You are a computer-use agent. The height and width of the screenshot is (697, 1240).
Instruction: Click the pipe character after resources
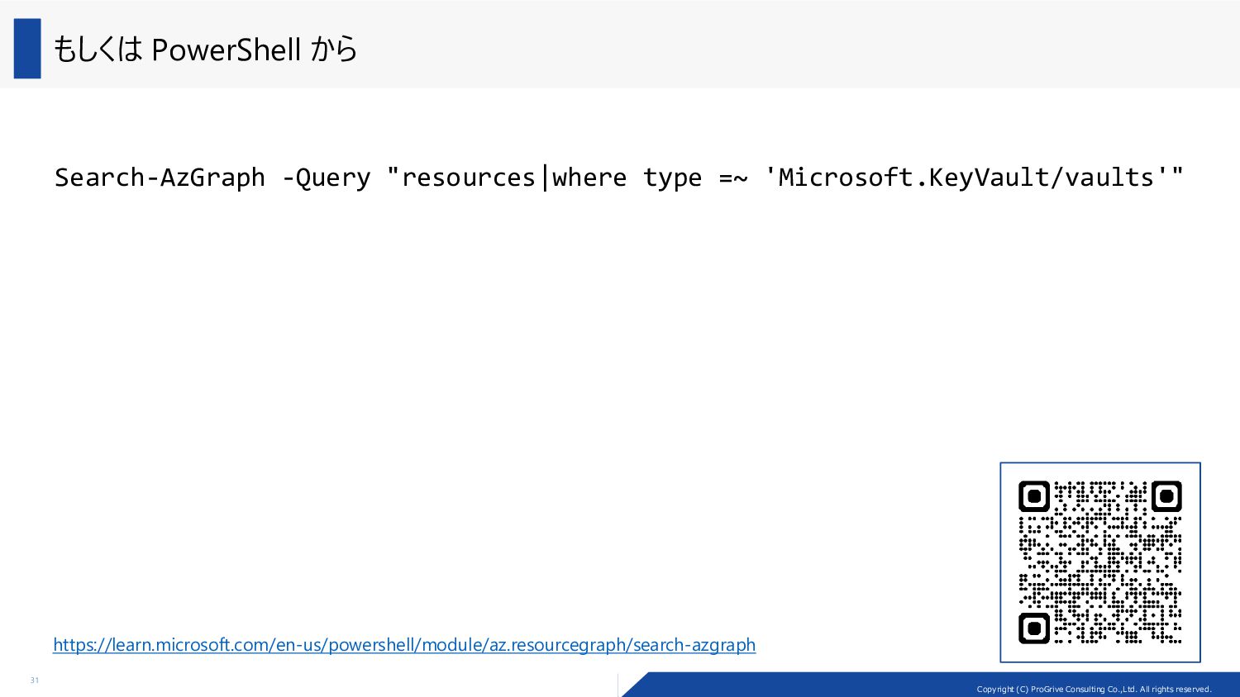point(544,178)
